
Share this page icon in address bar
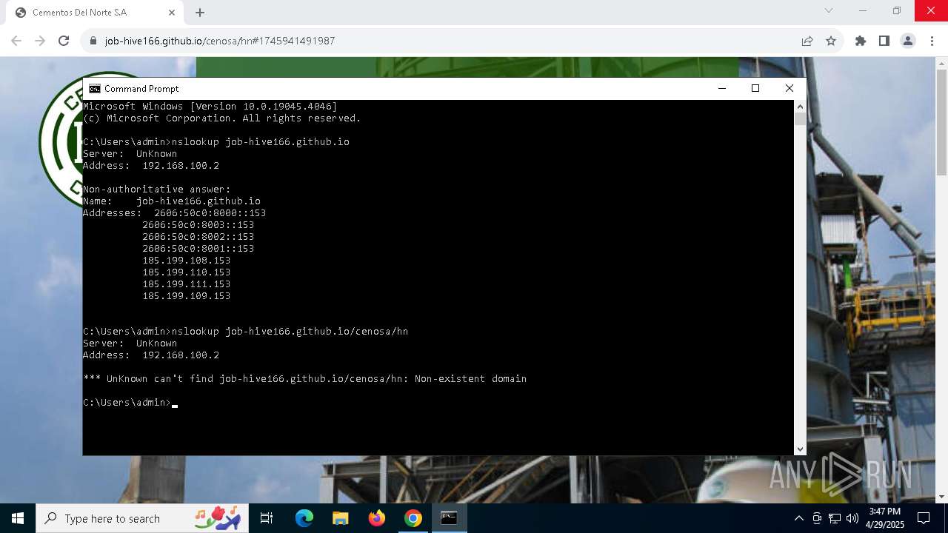pyautogui.click(x=807, y=41)
